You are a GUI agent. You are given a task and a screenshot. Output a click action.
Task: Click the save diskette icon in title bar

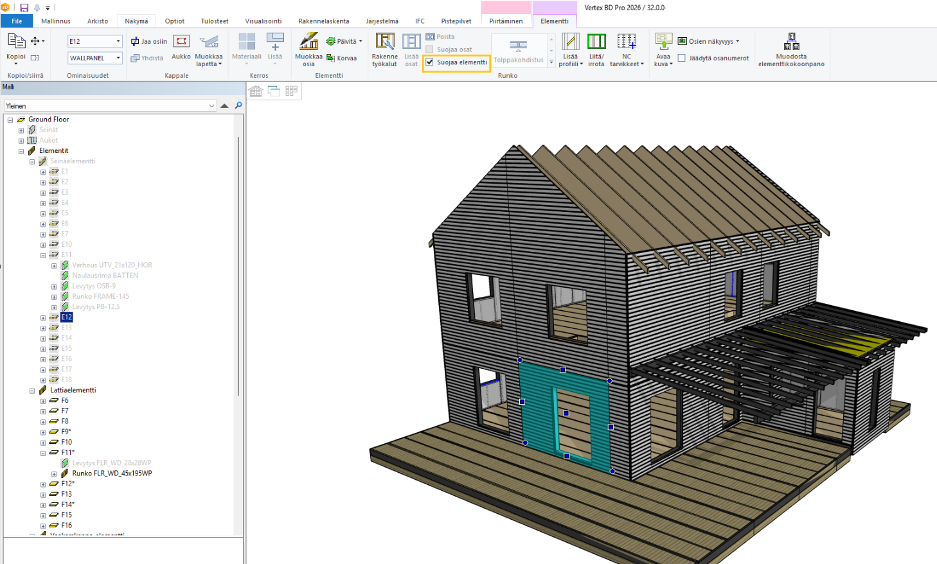click(x=24, y=8)
